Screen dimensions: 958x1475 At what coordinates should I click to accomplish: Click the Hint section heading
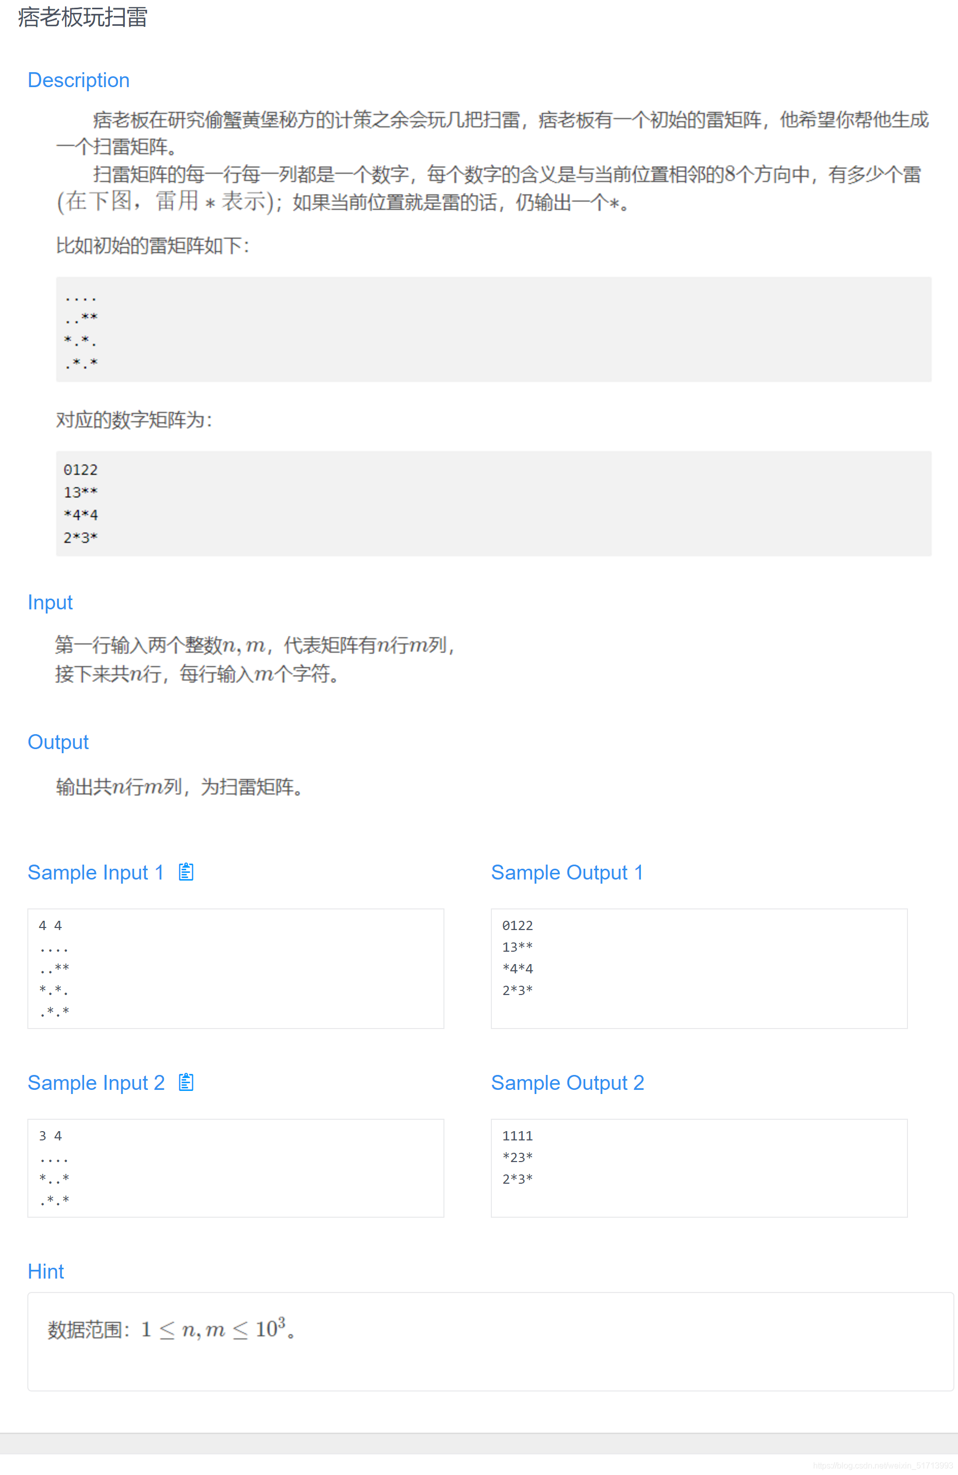[46, 1271]
